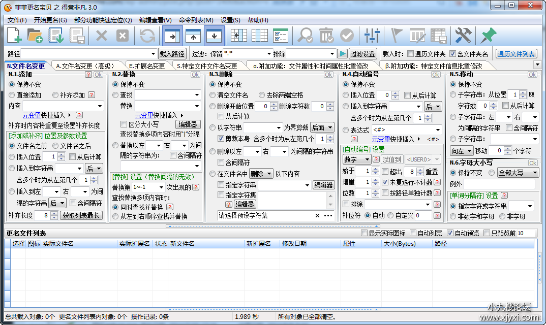Click the 载入路径 button
Screen dimensions: 546x325
(x=172, y=54)
